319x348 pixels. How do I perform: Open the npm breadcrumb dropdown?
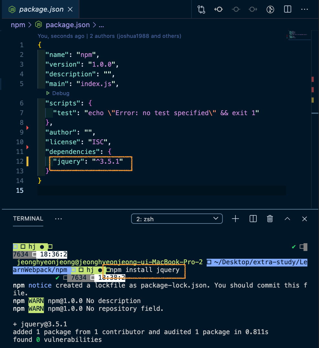pyautogui.click(x=18, y=25)
